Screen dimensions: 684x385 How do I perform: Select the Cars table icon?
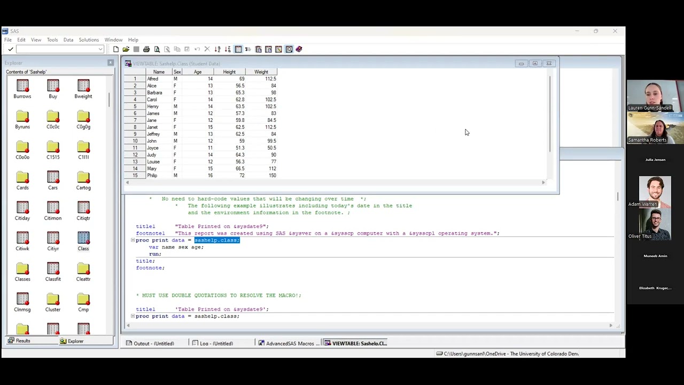coord(53,178)
